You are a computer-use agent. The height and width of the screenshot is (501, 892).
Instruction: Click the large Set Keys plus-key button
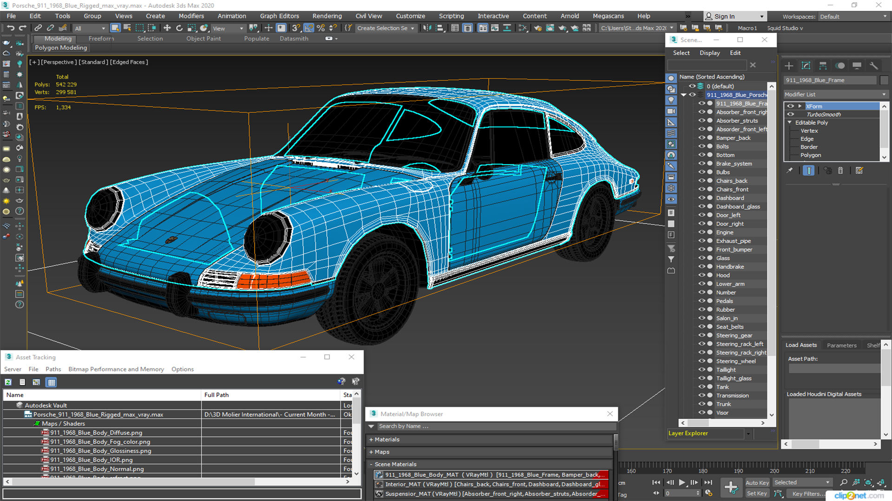(x=731, y=488)
